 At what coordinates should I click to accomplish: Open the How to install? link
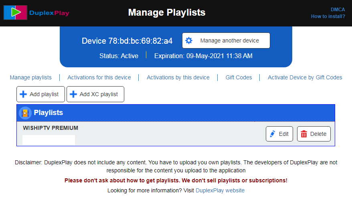(328, 16)
